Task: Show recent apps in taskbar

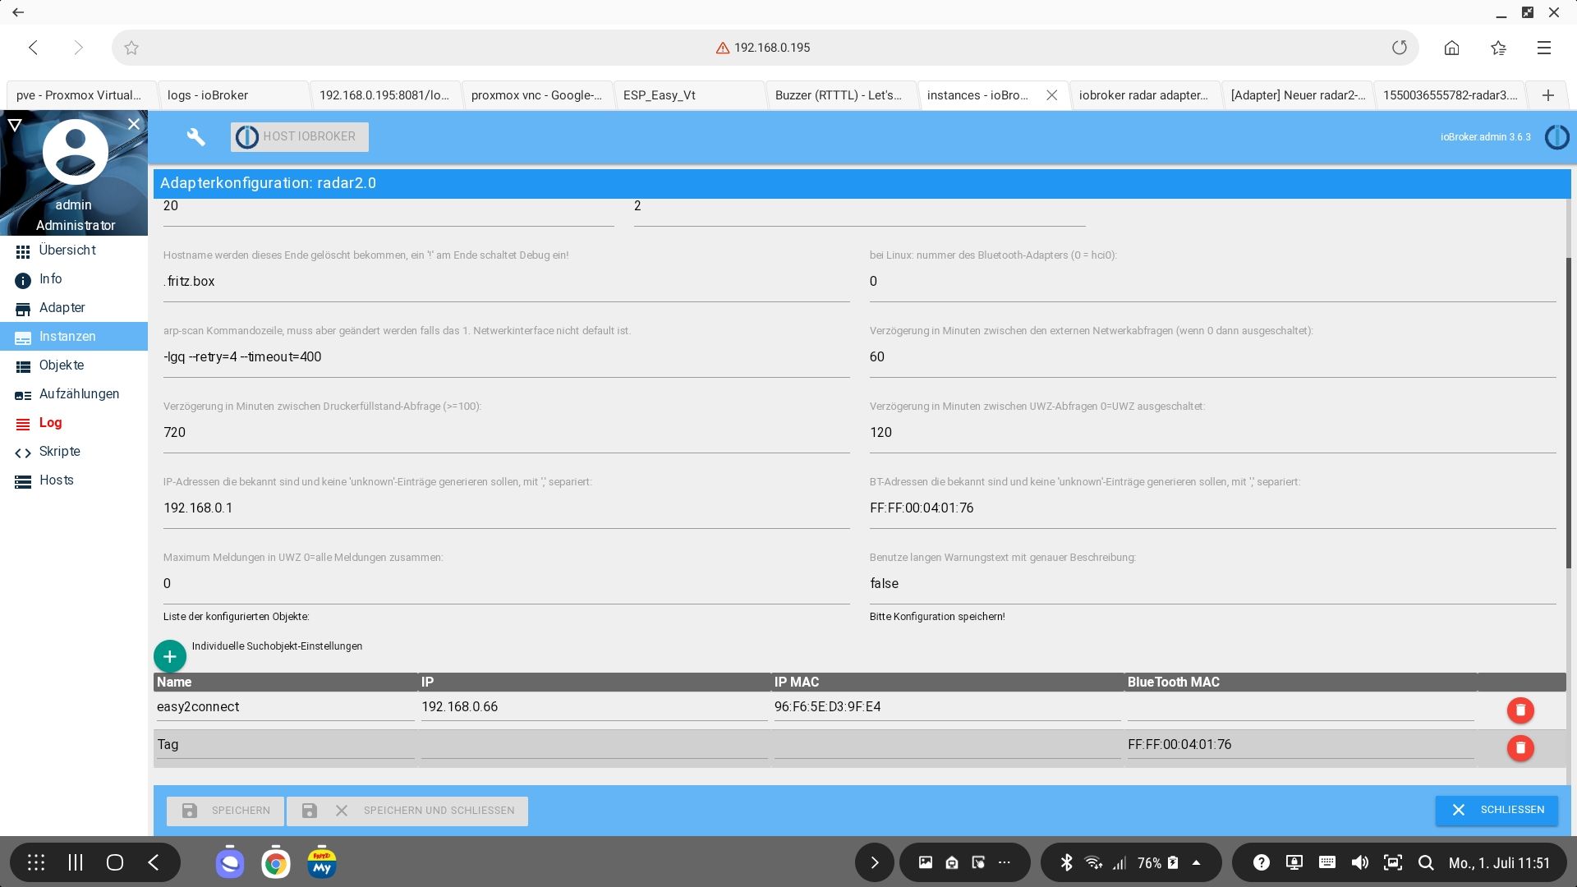Action: pyautogui.click(x=76, y=862)
